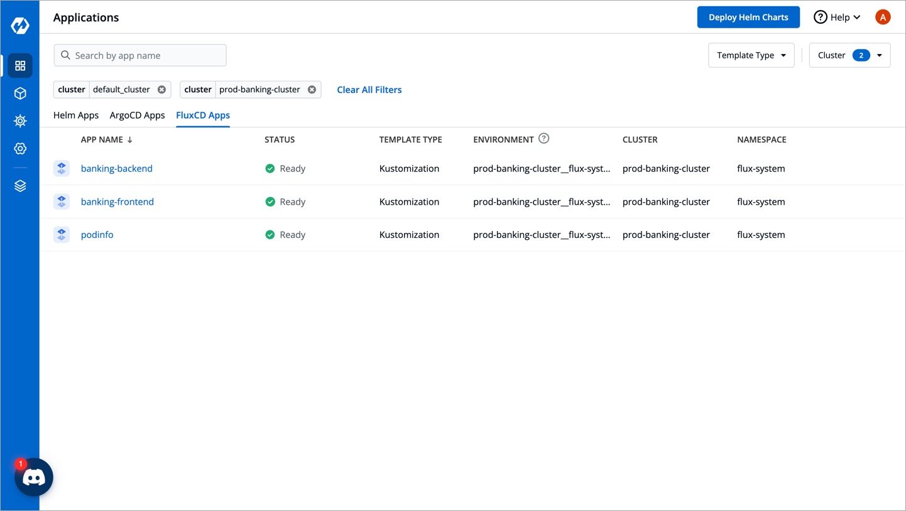Click prod-banking-cluster cell in banking-backend row
906x511 pixels.
click(x=666, y=168)
